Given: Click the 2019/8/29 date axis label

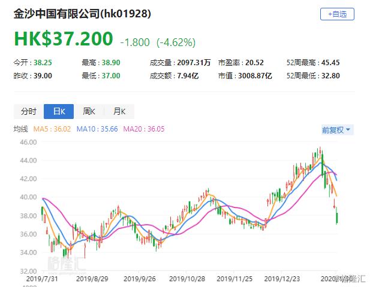Looking at the screenshot, I should (92, 279).
